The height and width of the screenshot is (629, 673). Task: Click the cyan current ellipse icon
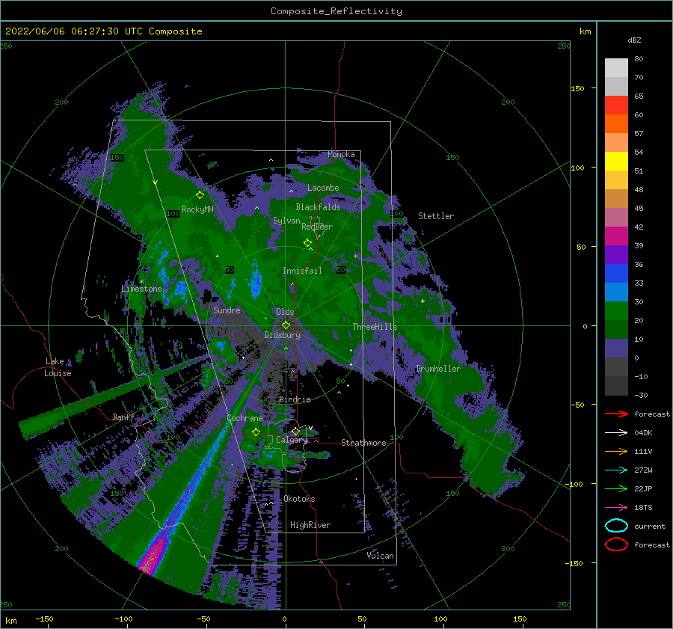(x=616, y=526)
